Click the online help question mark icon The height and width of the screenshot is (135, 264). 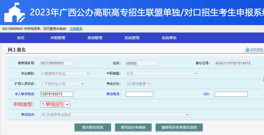(x=248, y=50)
